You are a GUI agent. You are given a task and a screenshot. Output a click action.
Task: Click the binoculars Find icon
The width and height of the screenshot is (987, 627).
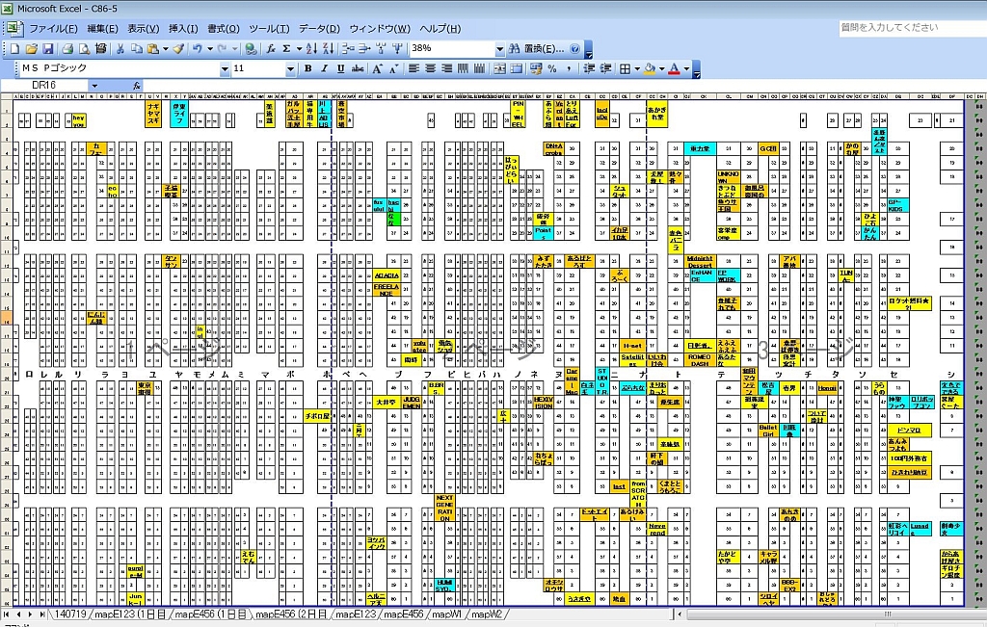click(x=514, y=48)
